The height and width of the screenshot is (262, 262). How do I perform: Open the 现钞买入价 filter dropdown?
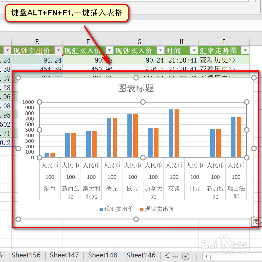160,51
